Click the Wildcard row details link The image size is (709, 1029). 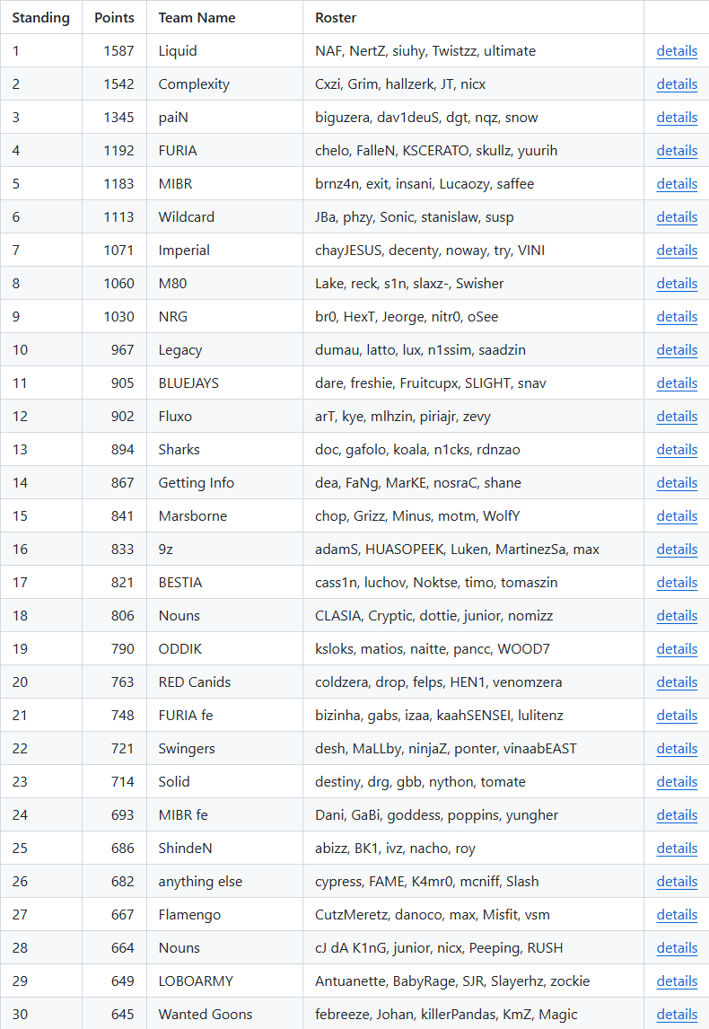pos(677,217)
